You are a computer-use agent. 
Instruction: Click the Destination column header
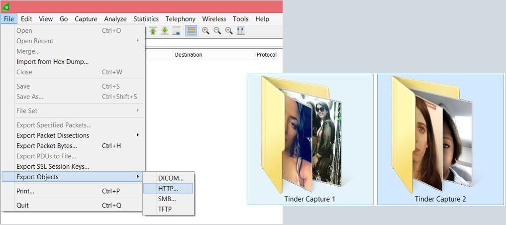tap(213, 55)
